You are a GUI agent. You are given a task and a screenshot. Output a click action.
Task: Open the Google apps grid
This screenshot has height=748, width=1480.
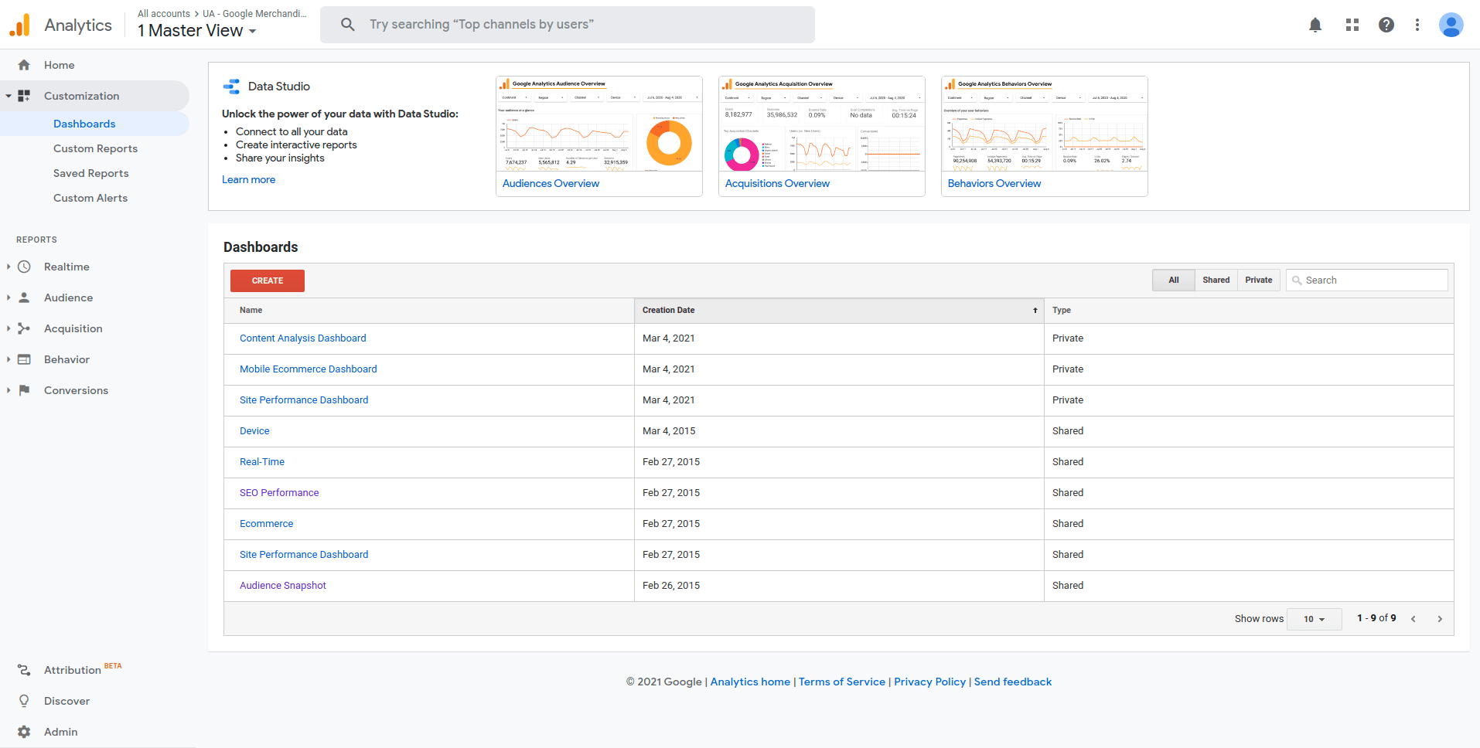(x=1352, y=25)
